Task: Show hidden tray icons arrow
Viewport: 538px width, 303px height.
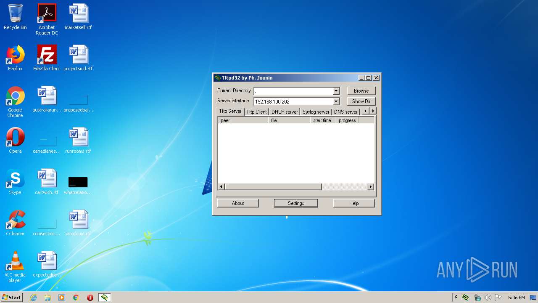Action: [x=456, y=298]
